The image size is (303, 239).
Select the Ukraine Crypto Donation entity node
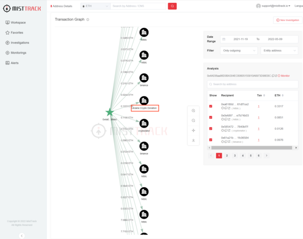(x=144, y=100)
